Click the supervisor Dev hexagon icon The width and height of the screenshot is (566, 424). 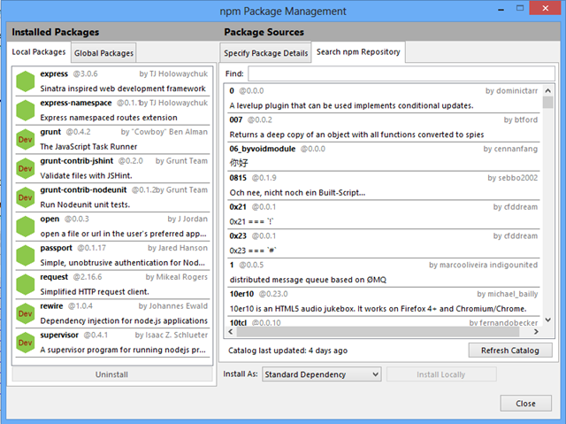pos(26,343)
